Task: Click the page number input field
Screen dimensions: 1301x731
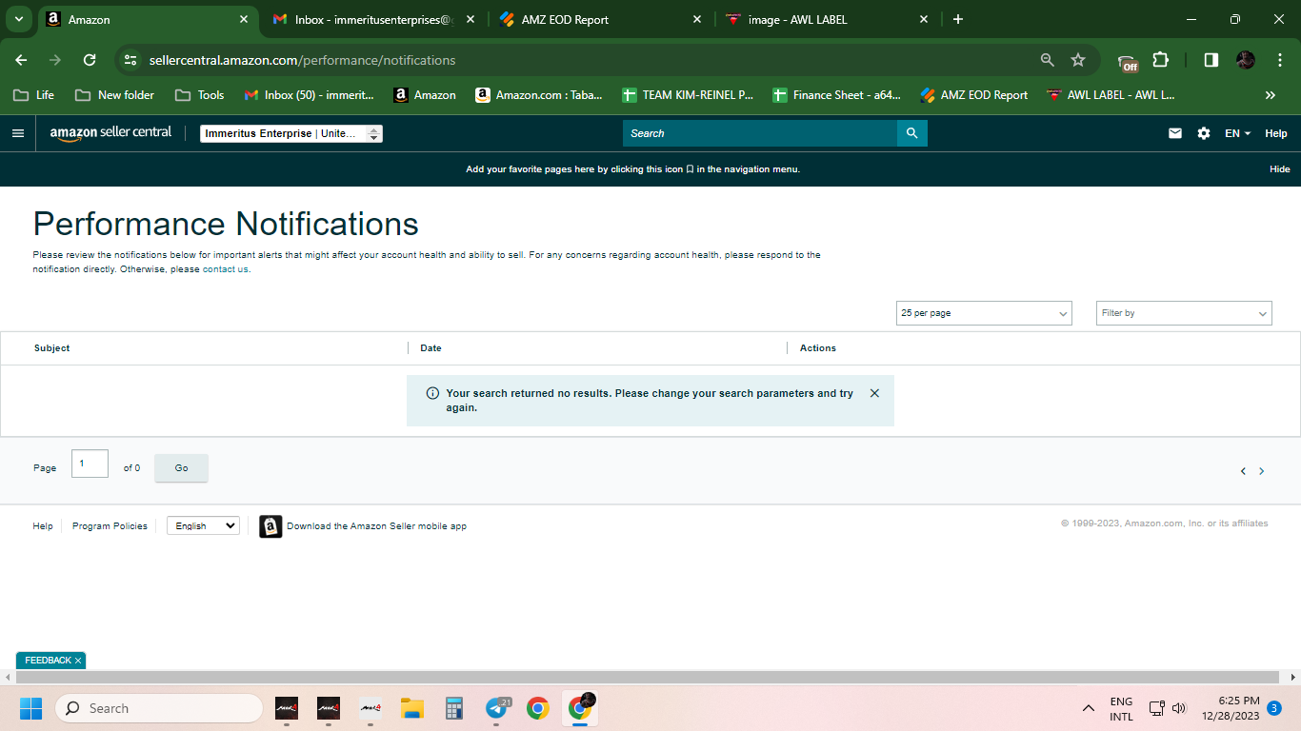Action: [x=90, y=464]
